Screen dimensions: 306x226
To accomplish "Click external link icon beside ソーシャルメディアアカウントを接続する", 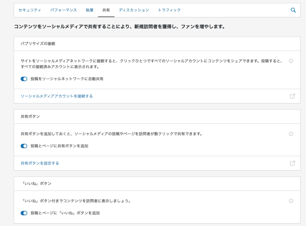I will 292,96.
